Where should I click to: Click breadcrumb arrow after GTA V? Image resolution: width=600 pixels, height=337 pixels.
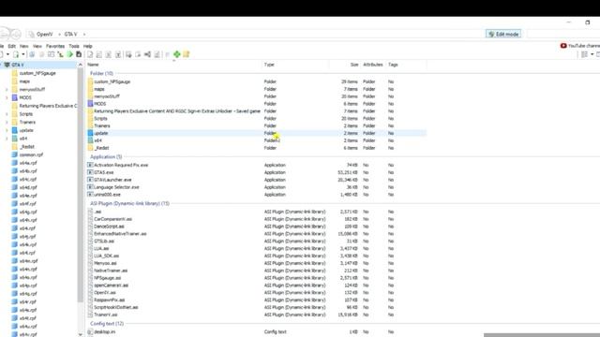coord(84,35)
